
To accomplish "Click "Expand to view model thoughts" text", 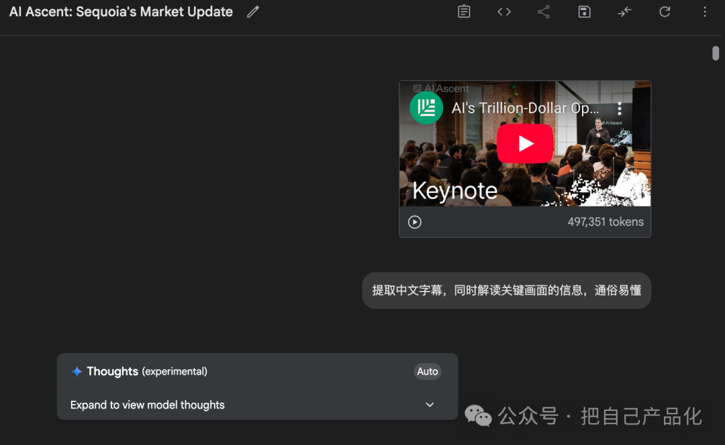I will (148, 405).
